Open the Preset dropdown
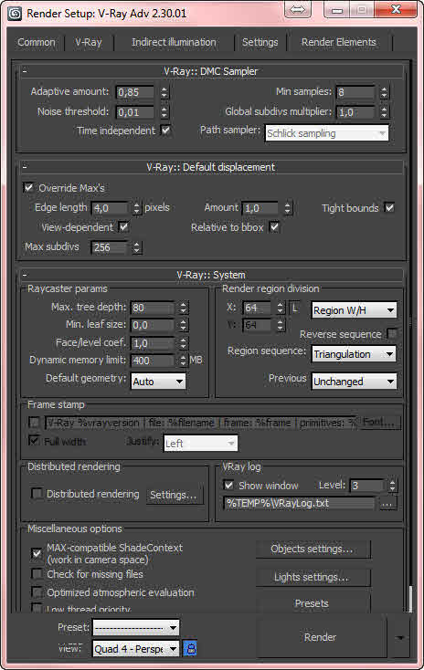424x670 pixels. (x=135, y=628)
